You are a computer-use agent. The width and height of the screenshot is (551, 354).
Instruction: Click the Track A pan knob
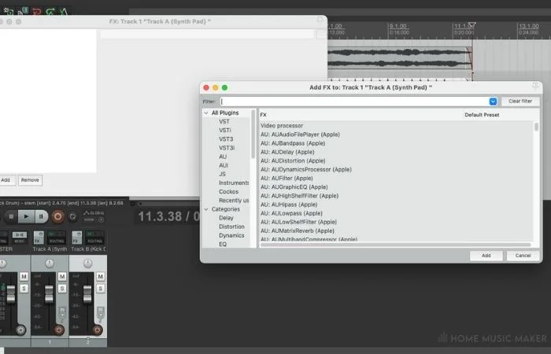50,263
